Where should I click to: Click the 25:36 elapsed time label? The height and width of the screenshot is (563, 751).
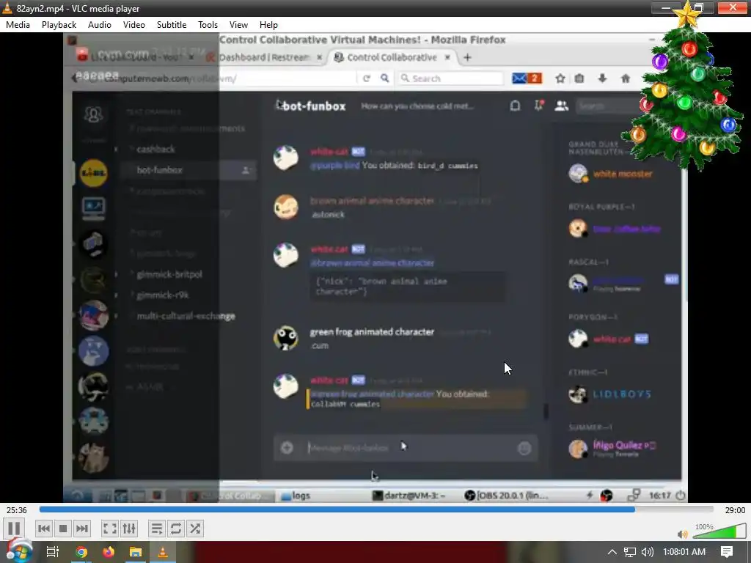point(16,510)
